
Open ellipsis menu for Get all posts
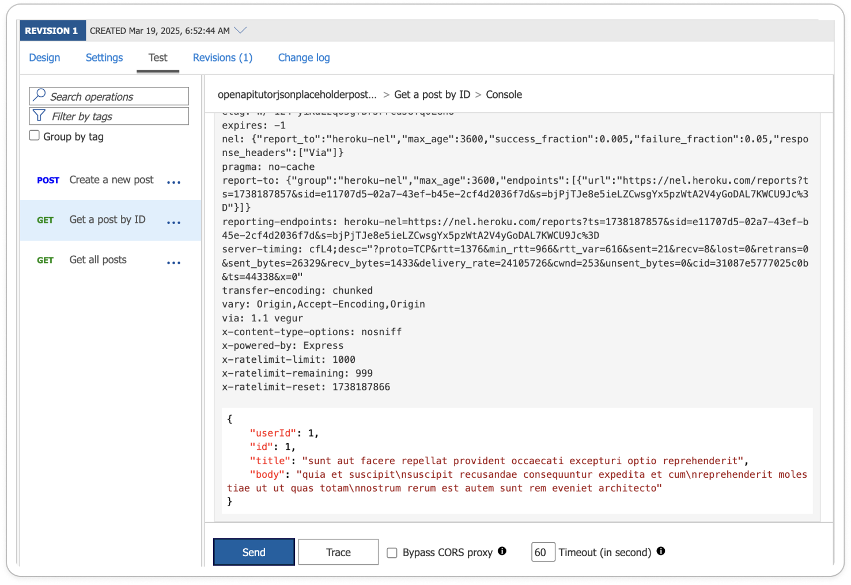coord(173,263)
